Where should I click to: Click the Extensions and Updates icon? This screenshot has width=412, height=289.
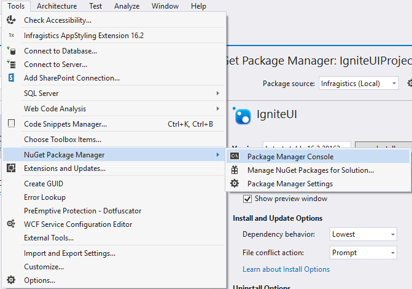tap(11, 168)
